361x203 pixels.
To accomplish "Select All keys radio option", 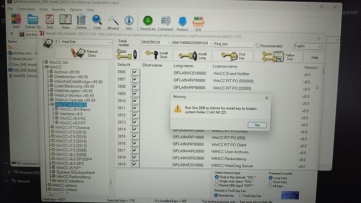I will point(270,186).
